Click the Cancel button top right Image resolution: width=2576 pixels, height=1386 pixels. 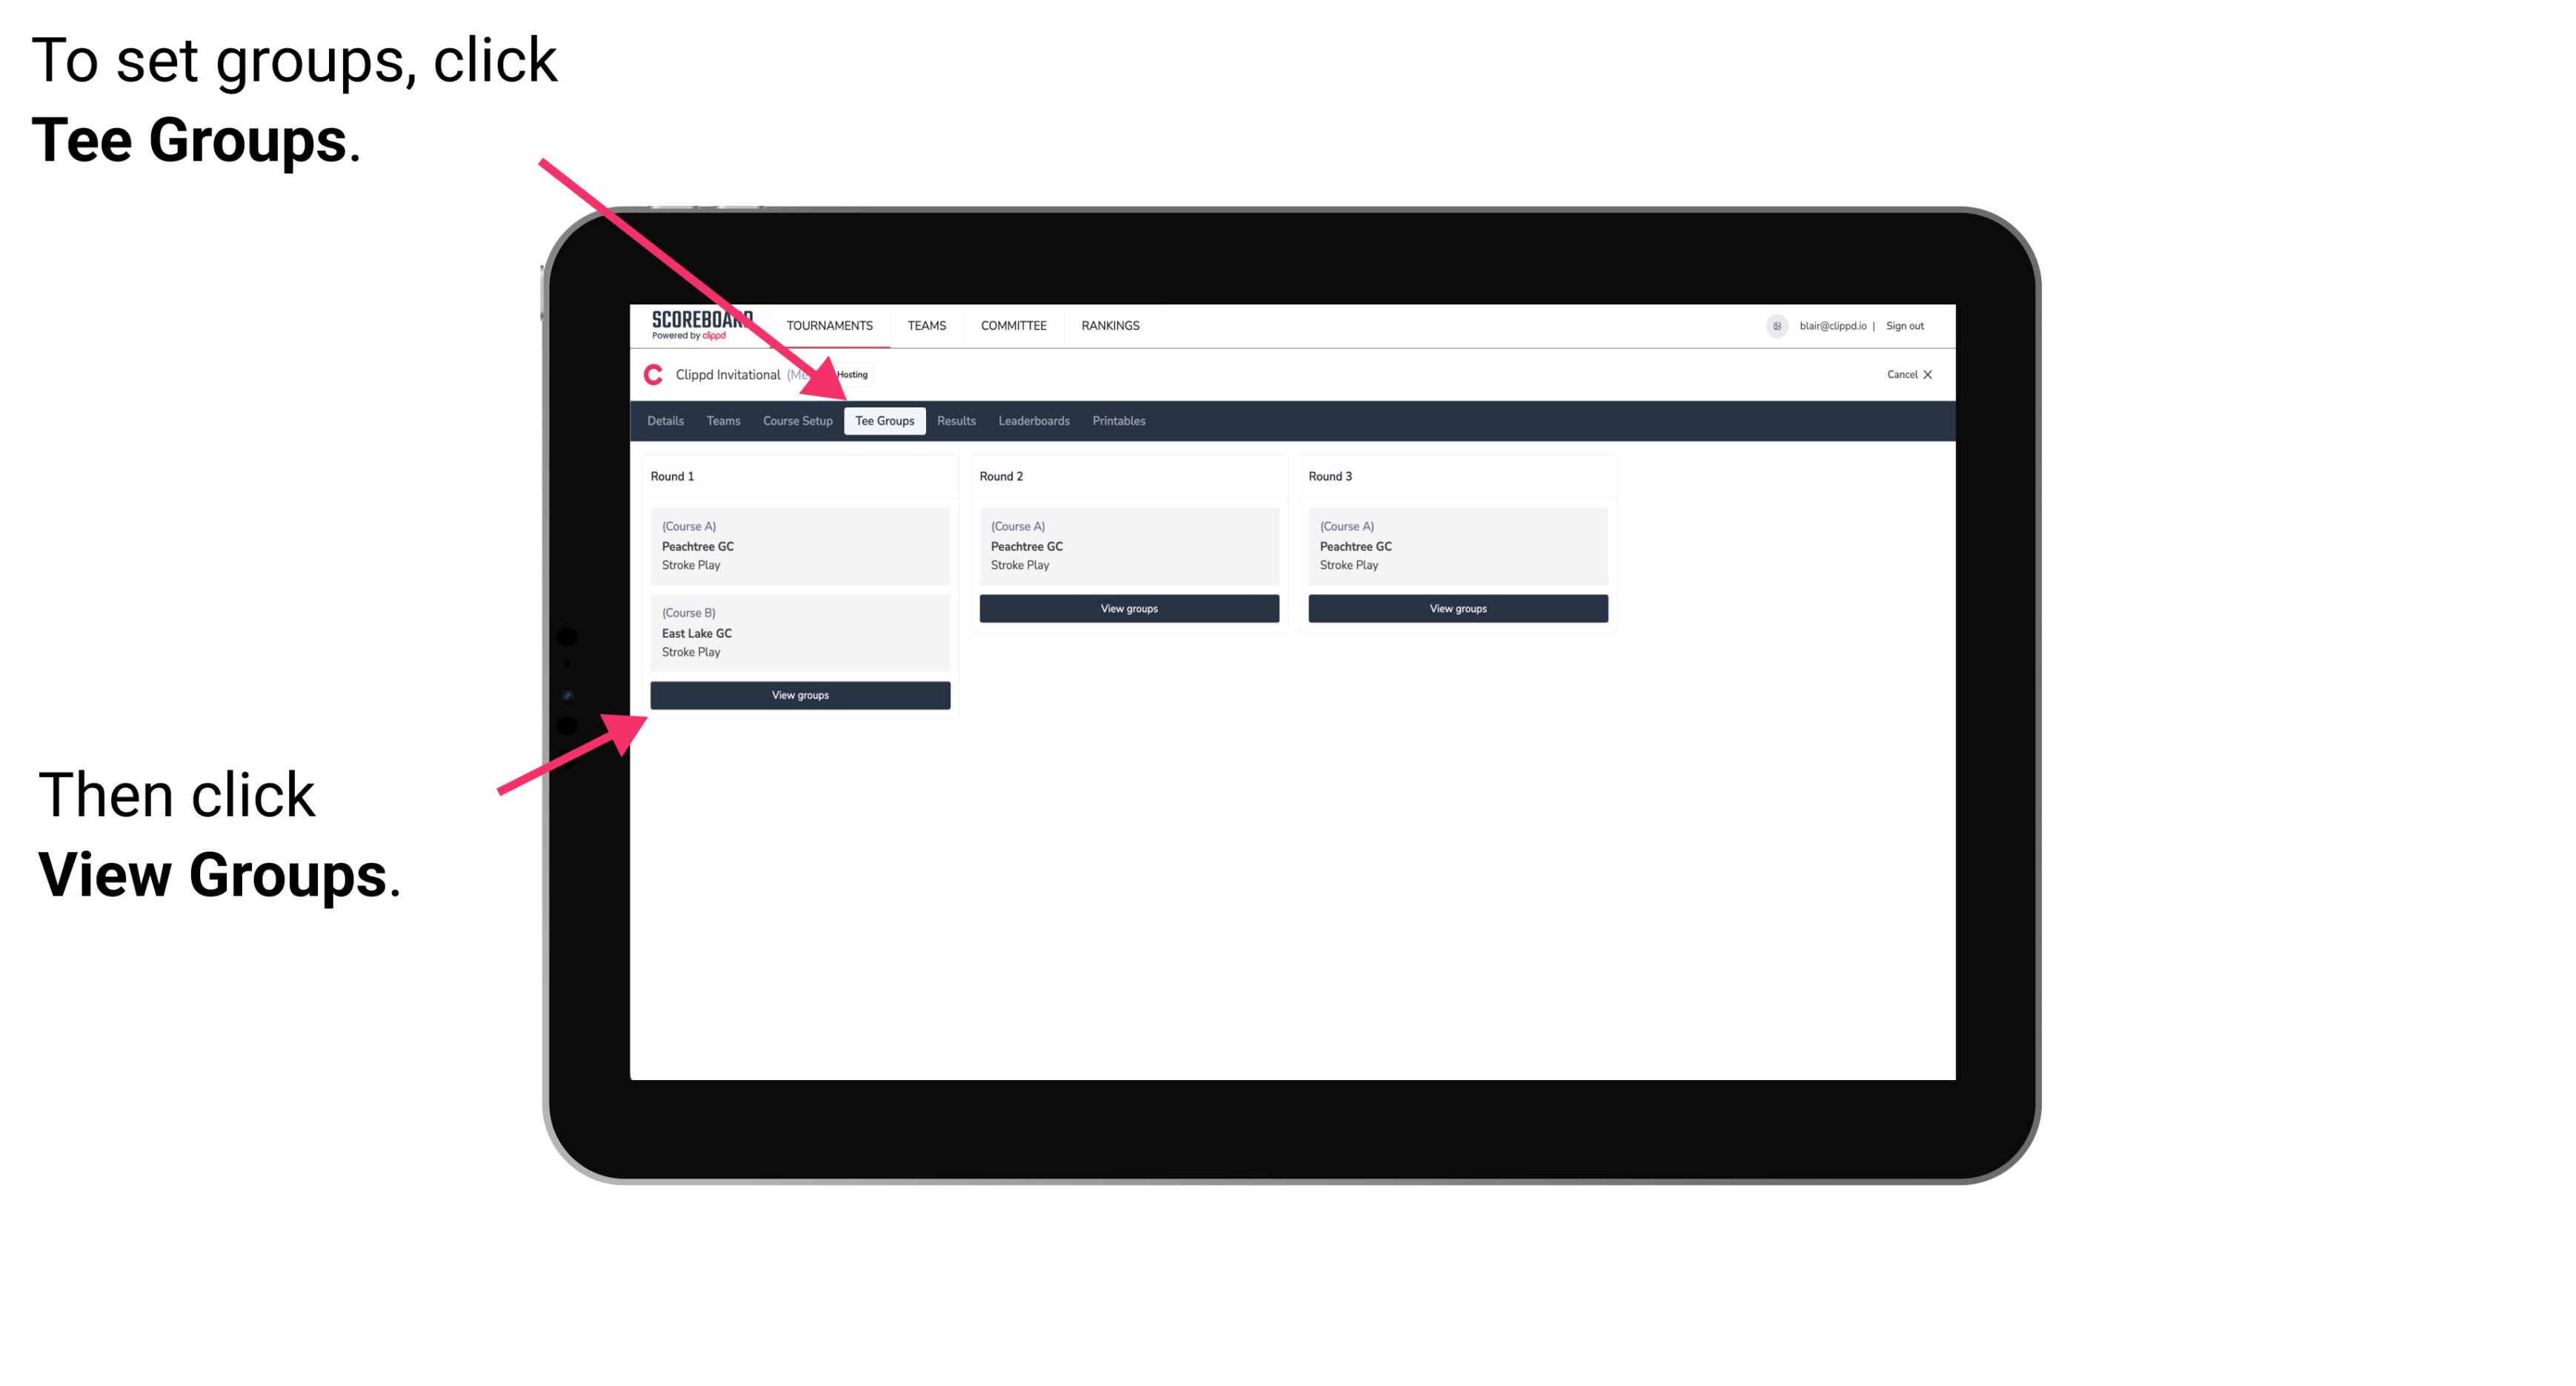point(1908,374)
